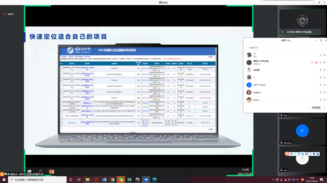Open the Windows notification center

[322, 180]
